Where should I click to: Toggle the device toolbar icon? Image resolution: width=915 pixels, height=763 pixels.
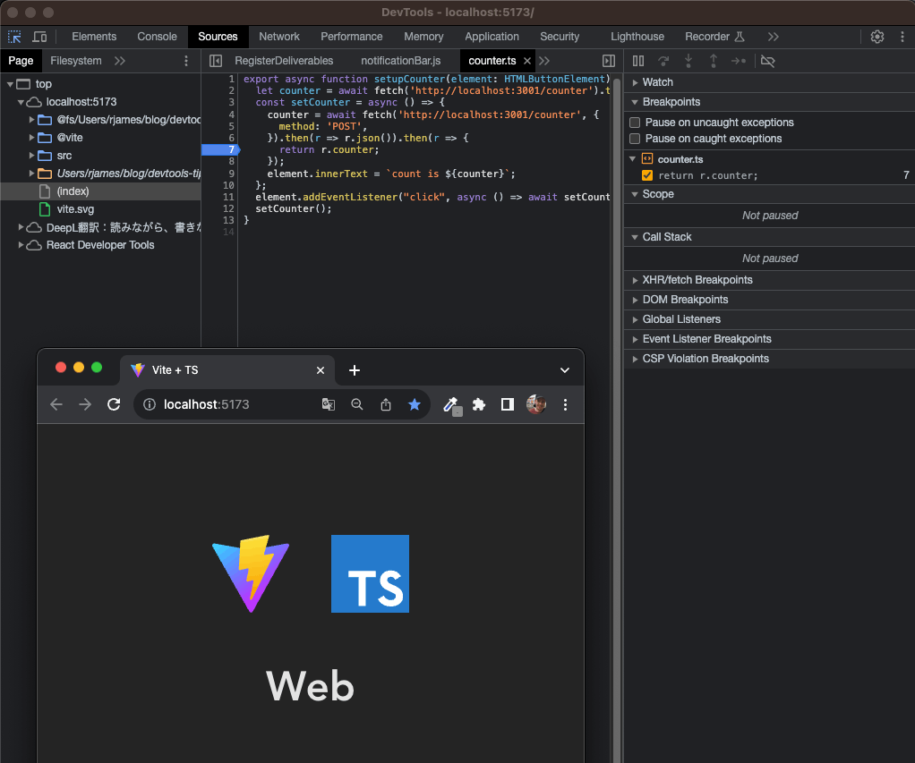[x=39, y=37]
